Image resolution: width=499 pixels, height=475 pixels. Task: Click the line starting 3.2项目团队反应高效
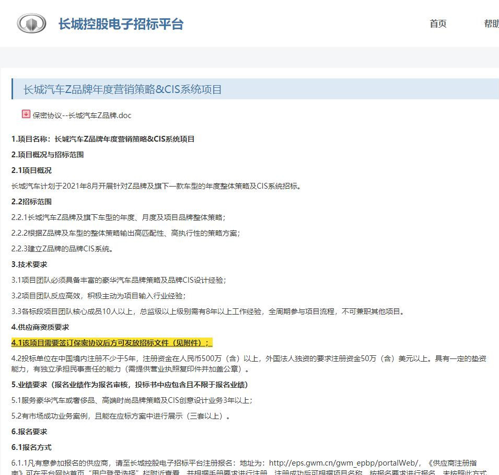(x=98, y=296)
